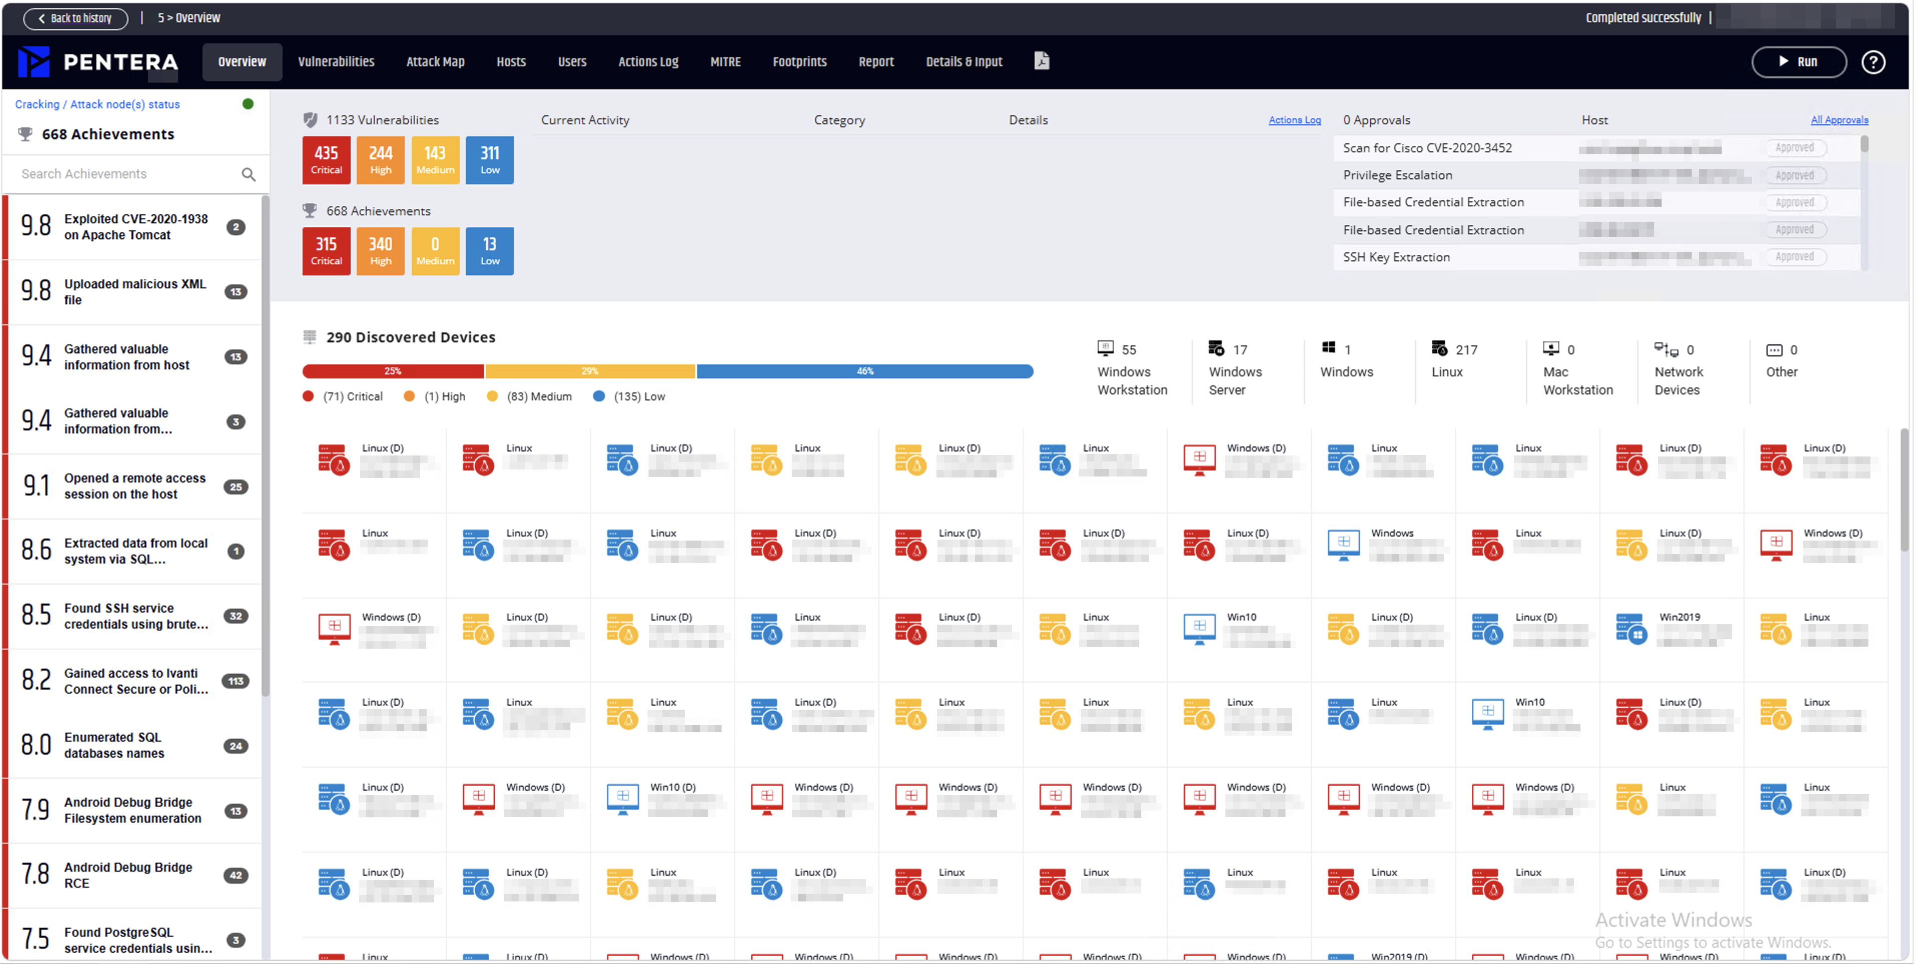Click the Run button

1799,62
